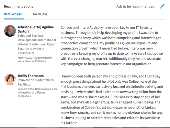Switch to the Given (45) tab
The height and width of the screenshot is (128, 170).
point(40,14)
